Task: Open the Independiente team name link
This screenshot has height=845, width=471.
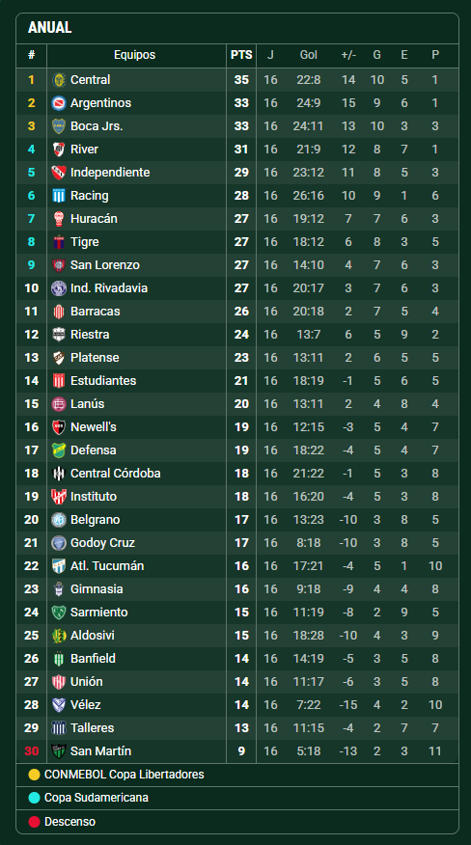Action: coord(110,173)
